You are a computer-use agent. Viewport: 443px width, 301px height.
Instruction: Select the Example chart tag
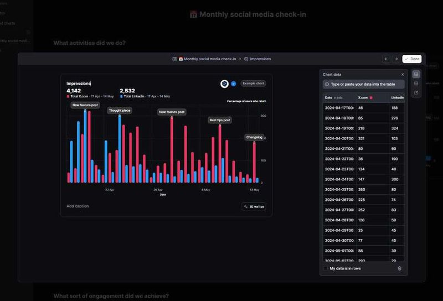[x=253, y=84]
